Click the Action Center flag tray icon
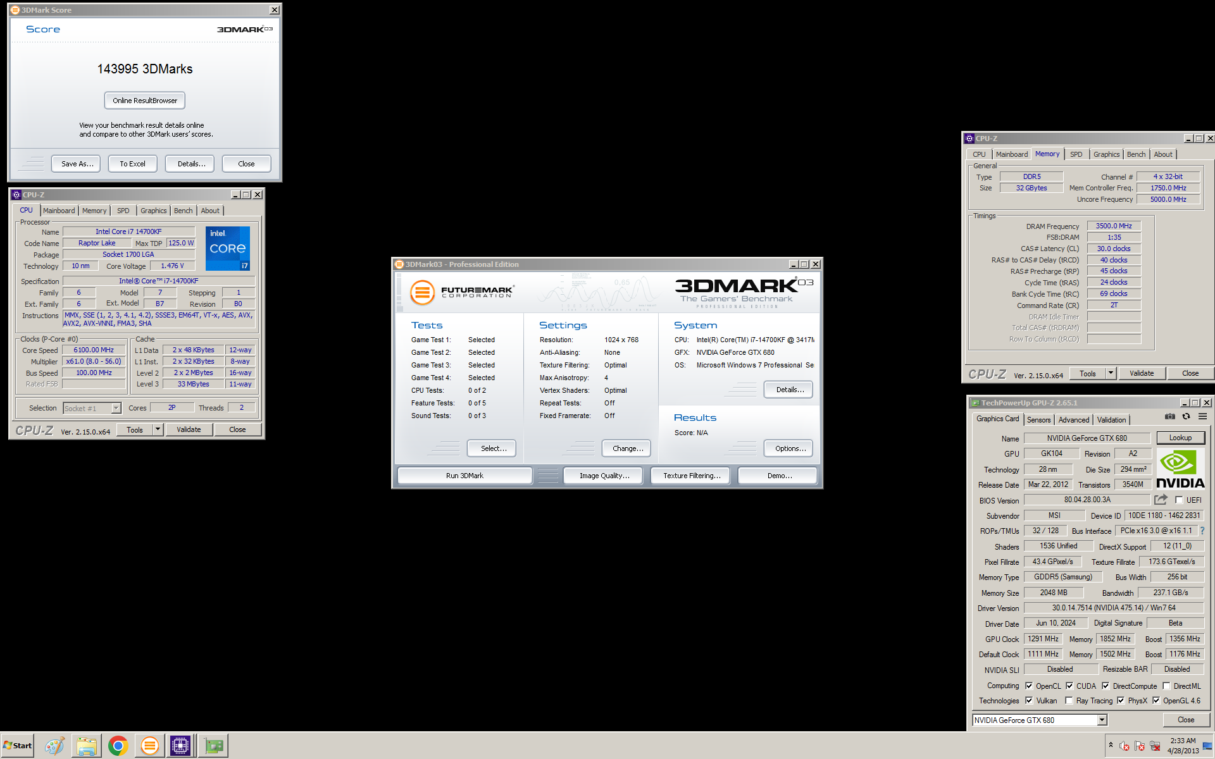Image resolution: width=1215 pixels, height=759 pixels. coord(1140,746)
